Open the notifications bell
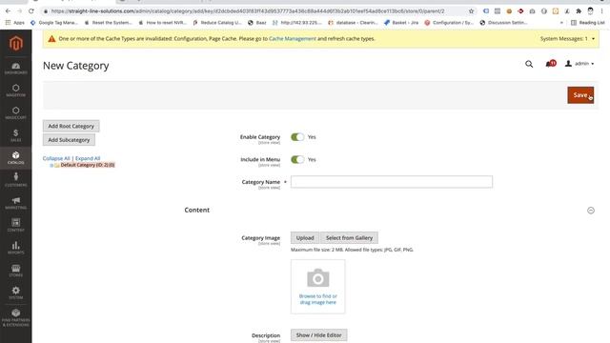This screenshot has height=343, width=610. click(551, 64)
